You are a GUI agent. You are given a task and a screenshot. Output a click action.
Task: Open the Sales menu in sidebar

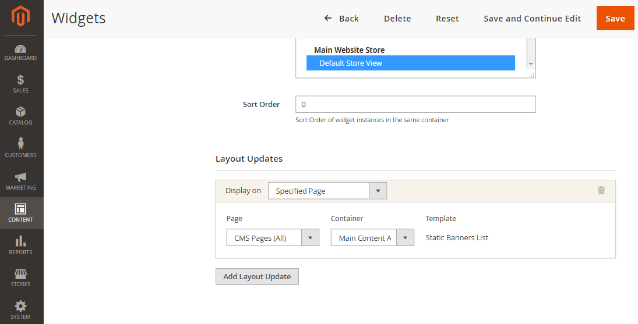point(21,84)
